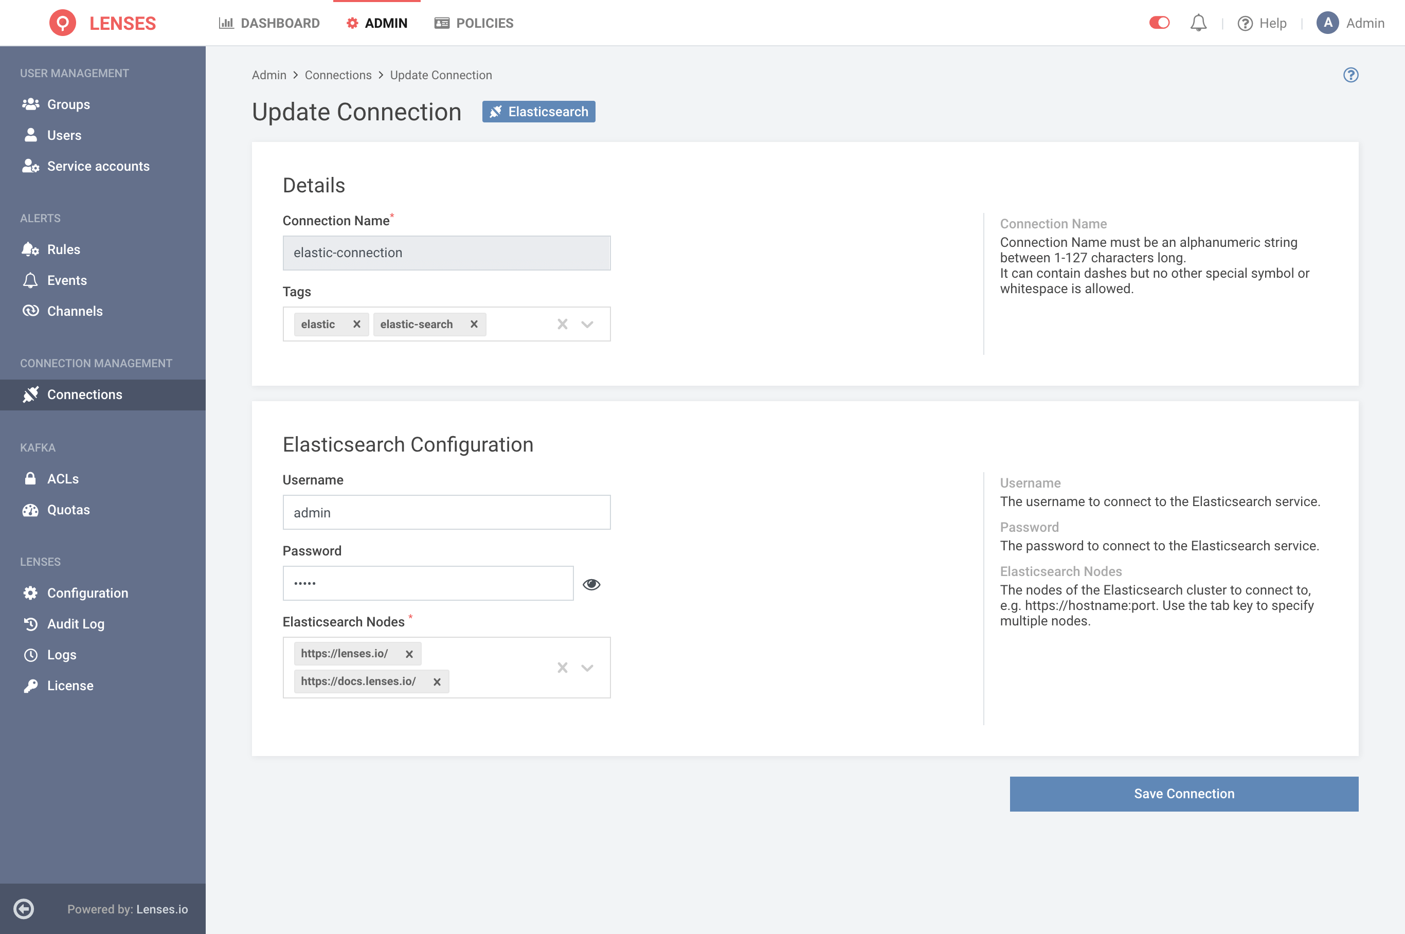Open Groups in the sidebar
Screen dimensions: 1405x934
point(102,104)
